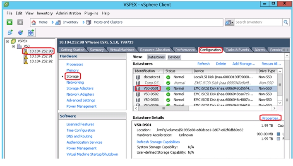293x166 pixels.
Task: Collapse the VSPEX tree node
Action: point(7,41)
